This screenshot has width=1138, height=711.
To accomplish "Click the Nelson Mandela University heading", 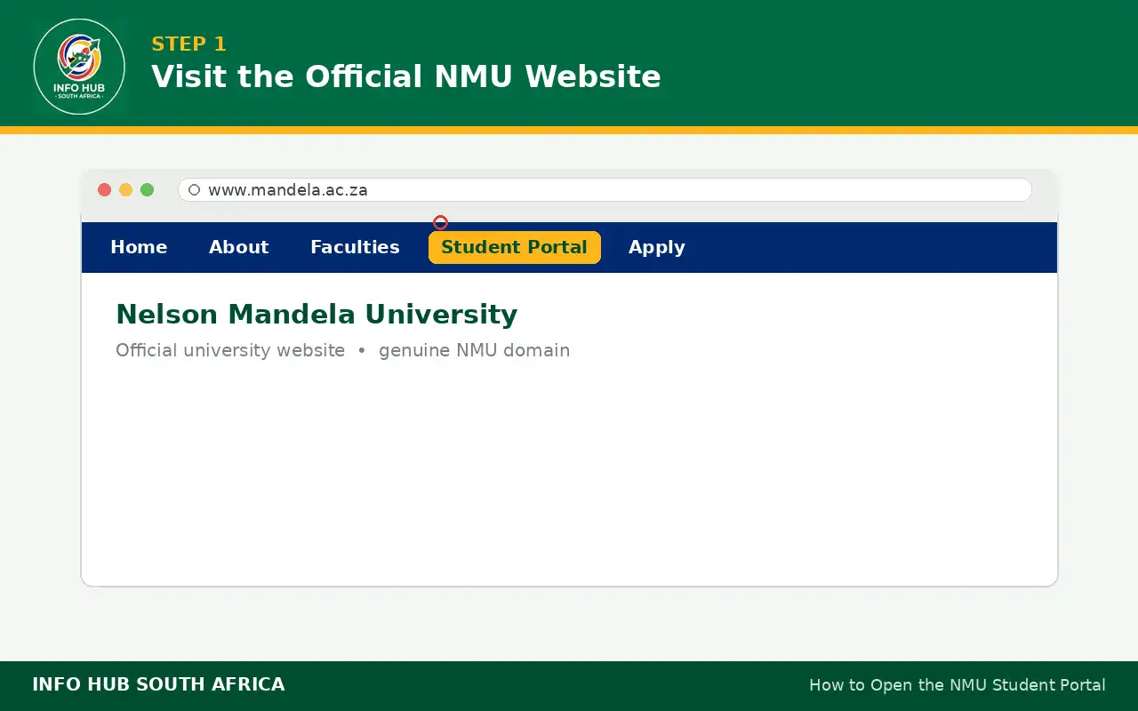I will tap(317, 315).
